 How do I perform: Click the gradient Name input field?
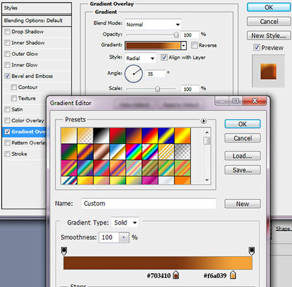[x=149, y=203]
